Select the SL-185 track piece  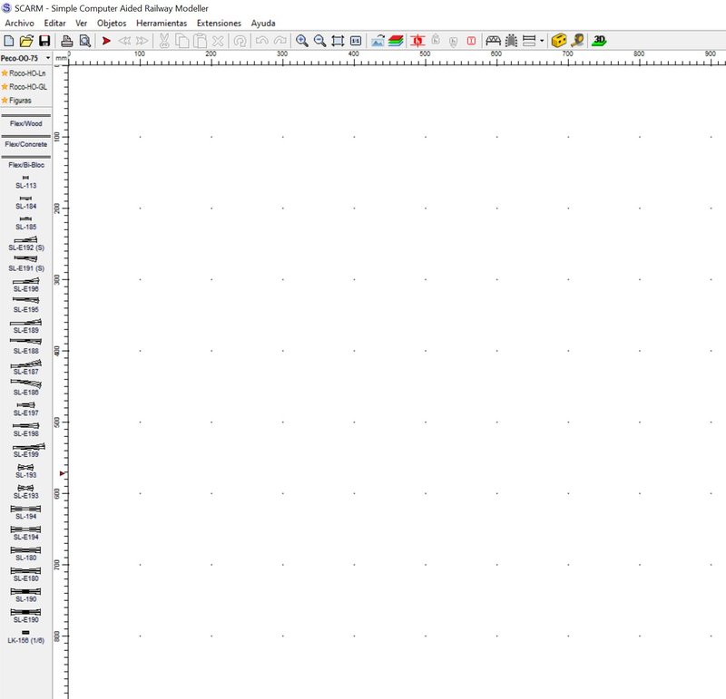point(26,223)
